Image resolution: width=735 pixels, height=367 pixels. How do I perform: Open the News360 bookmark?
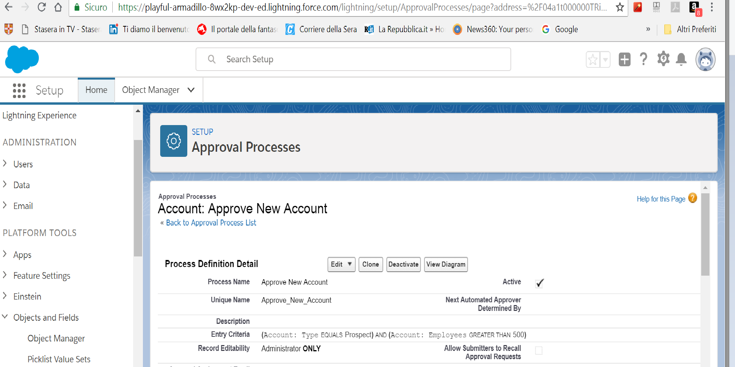493,29
